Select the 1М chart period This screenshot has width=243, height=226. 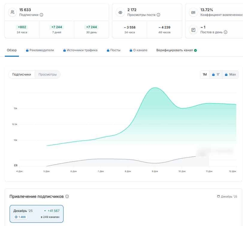pyautogui.click(x=205, y=74)
